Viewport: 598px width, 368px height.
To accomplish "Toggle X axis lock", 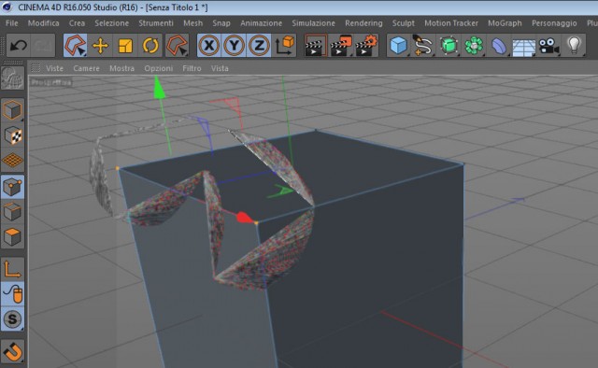I will (x=209, y=46).
